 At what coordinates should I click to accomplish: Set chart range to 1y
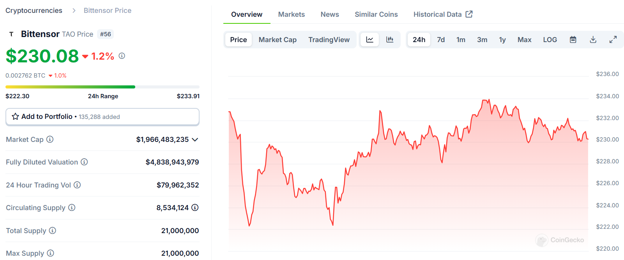tap(502, 39)
